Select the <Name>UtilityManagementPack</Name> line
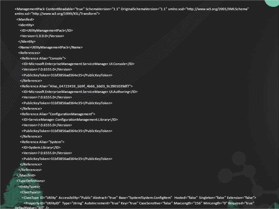Screen dimensions: 279x209 [x=50, y=47]
